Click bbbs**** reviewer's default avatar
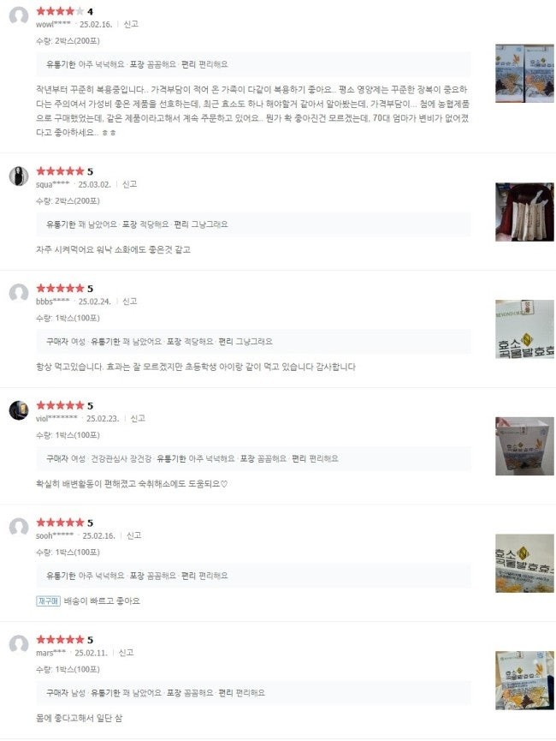The height and width of the screenshot is (741, 556). click(19, 294)
